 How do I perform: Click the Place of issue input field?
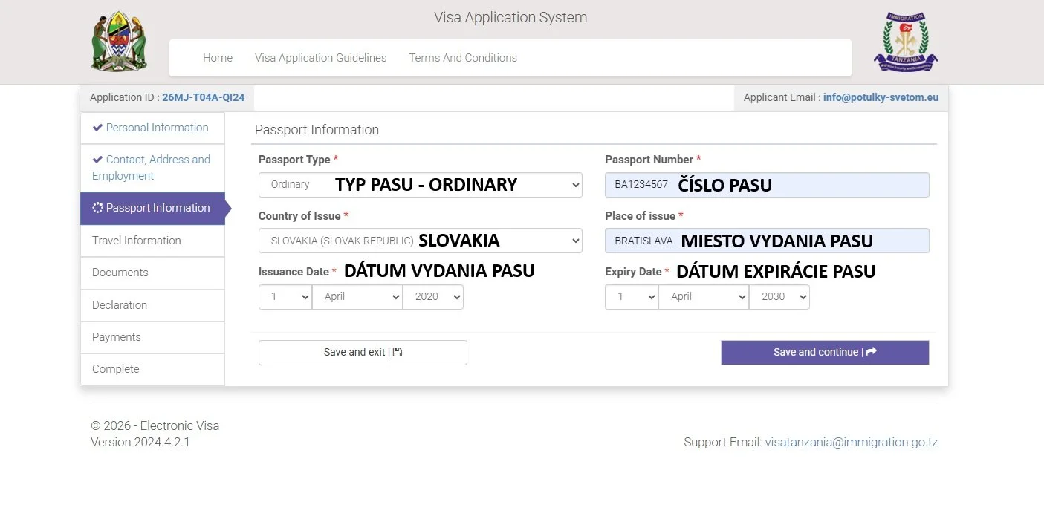tap(767, 241)
